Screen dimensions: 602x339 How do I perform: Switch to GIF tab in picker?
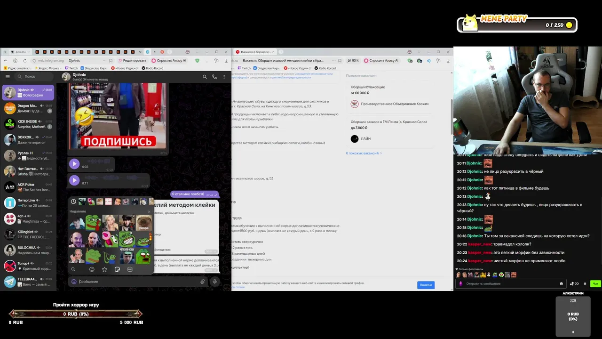click(x=130, y=269)
